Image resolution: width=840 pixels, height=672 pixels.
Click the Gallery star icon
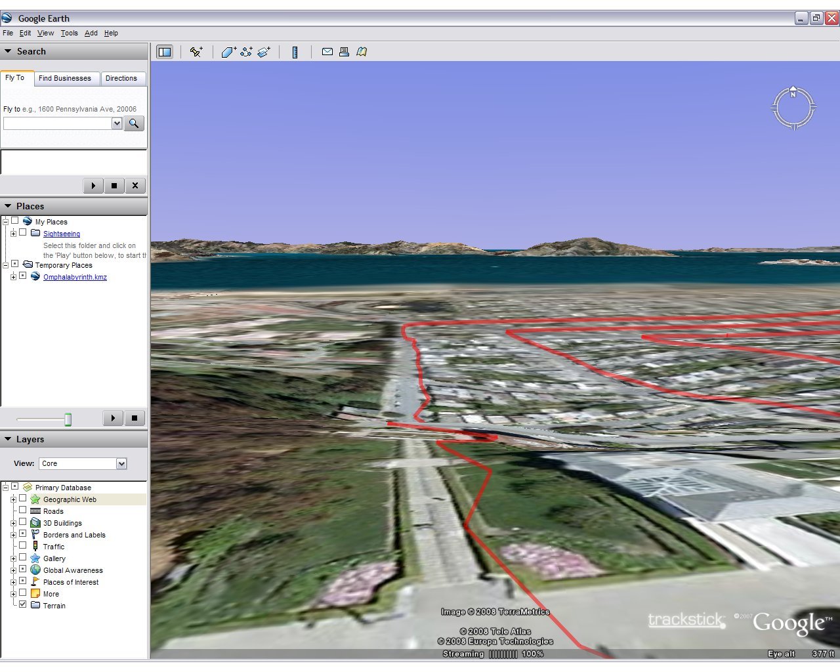(x=35, y=558)
